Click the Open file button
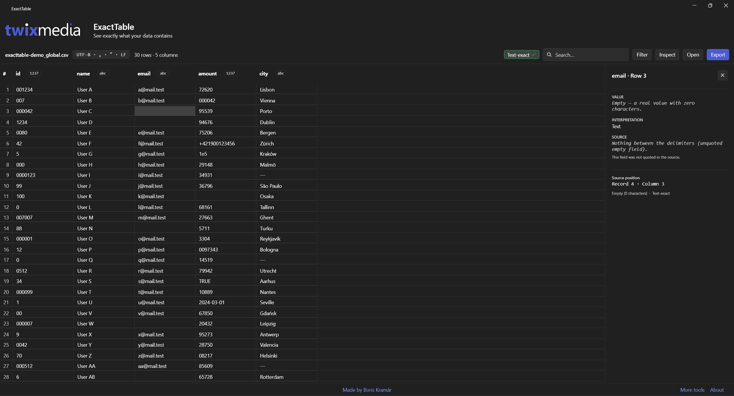 [693, 55]
